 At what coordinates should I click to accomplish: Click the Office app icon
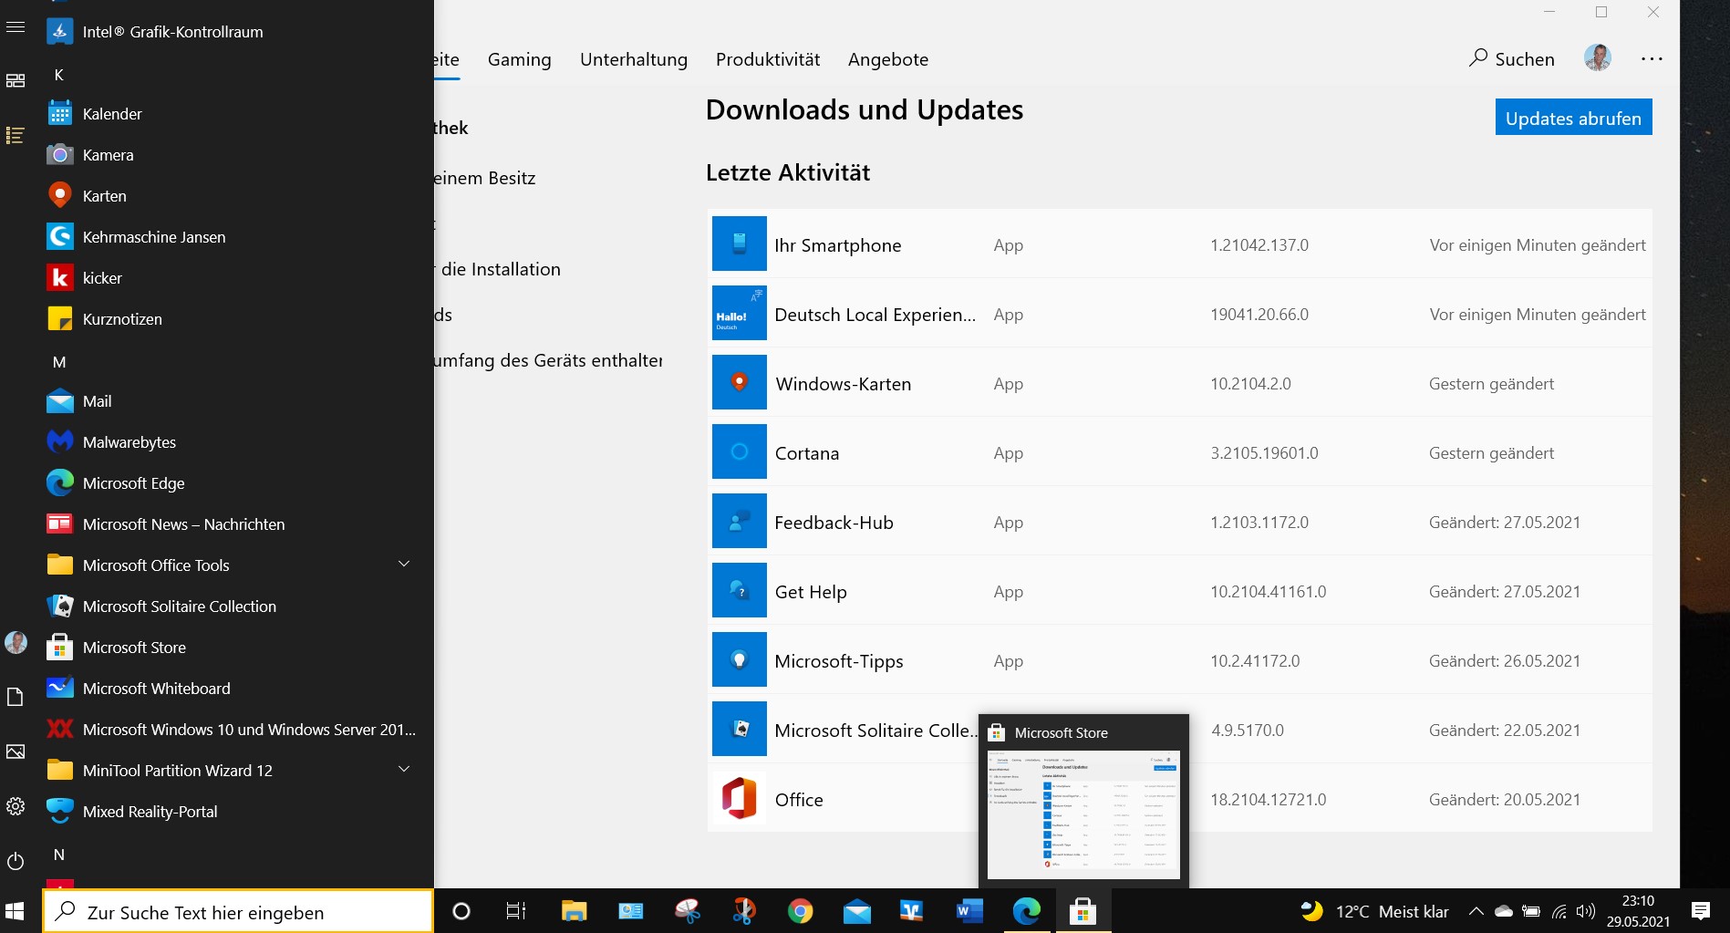(x=739, y=799)
